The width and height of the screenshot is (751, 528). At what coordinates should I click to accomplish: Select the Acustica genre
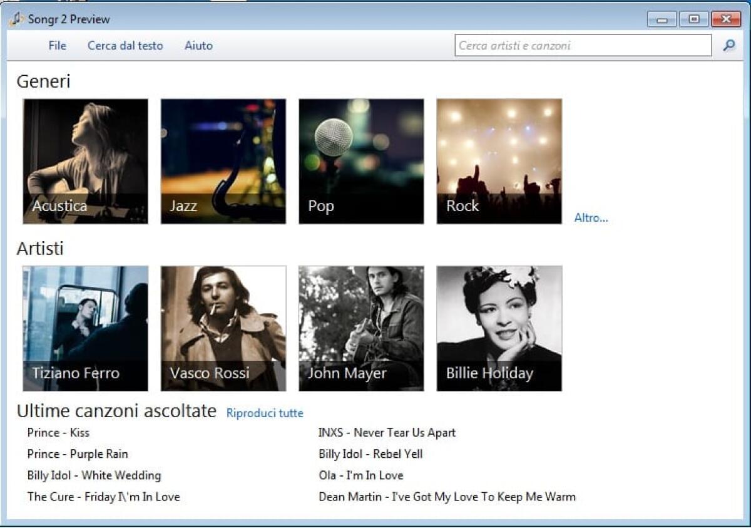[x=84, y=161]
